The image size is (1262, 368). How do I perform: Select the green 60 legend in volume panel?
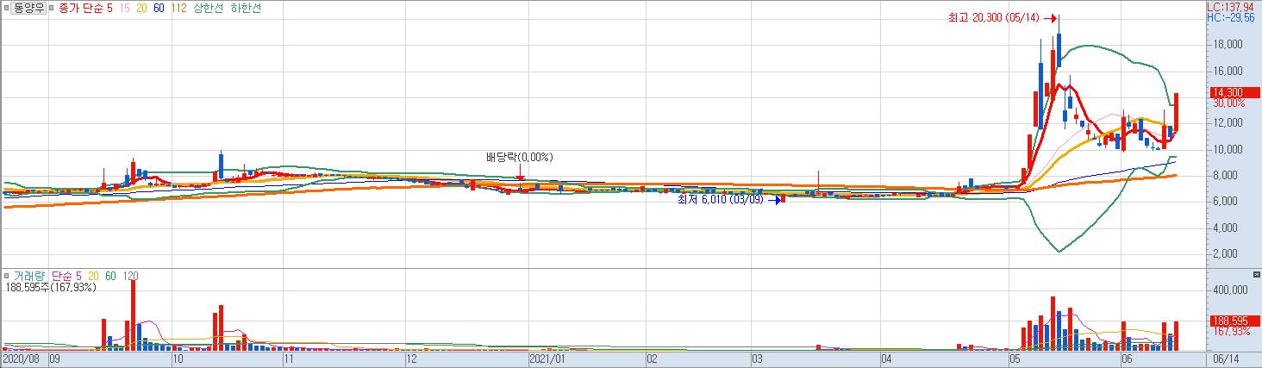coord(109,276)
